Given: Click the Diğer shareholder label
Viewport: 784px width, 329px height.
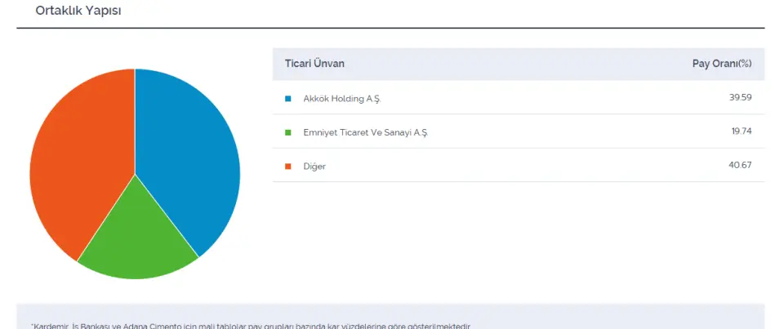Looking at the screenshot, I should click(x=314, y=166).
